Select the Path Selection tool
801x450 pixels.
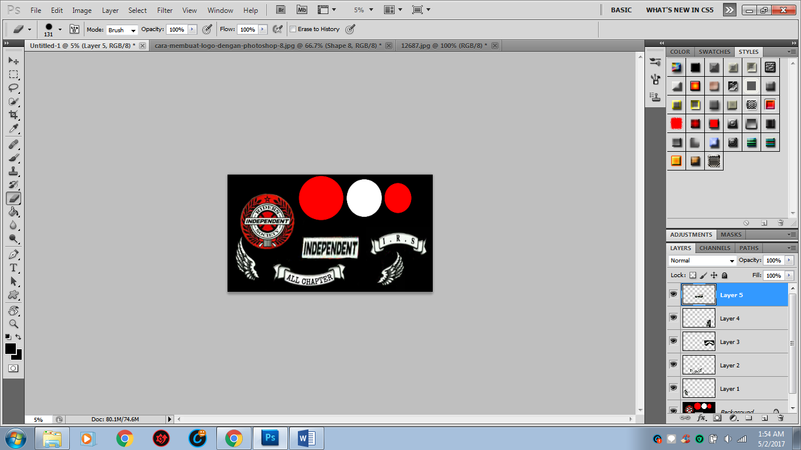[13, 281]
